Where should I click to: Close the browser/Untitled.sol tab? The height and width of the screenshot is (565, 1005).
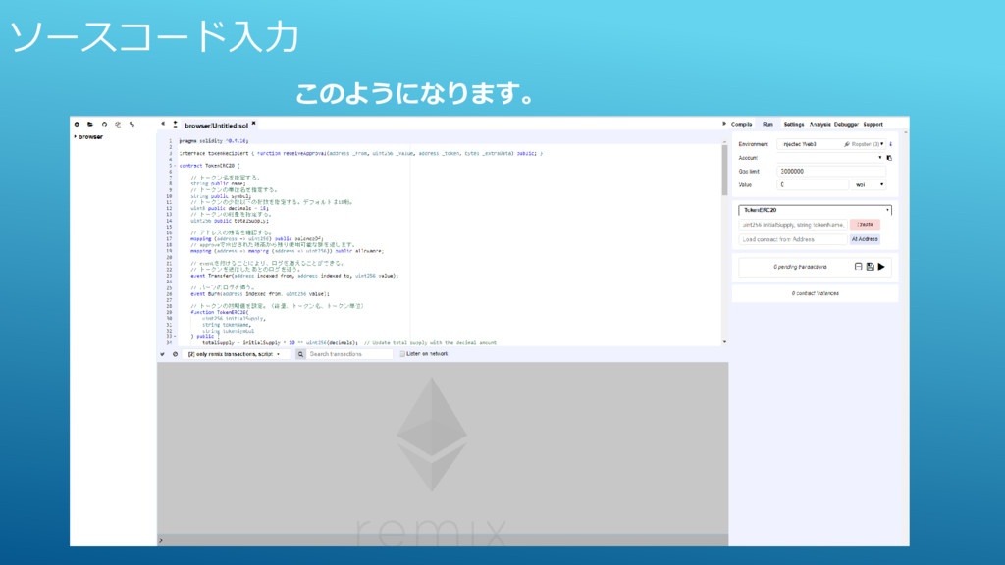click(254, 123)
